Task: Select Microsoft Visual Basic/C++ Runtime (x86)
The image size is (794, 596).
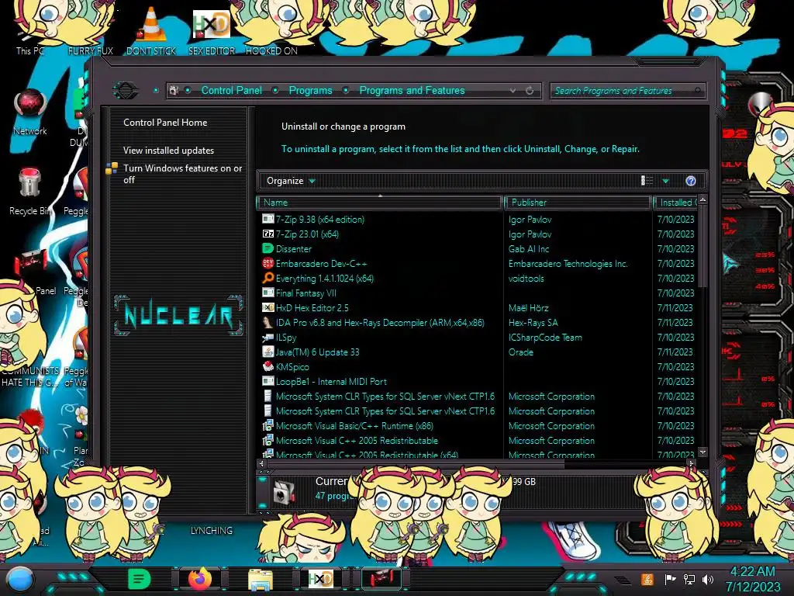Action: (354, 426)
